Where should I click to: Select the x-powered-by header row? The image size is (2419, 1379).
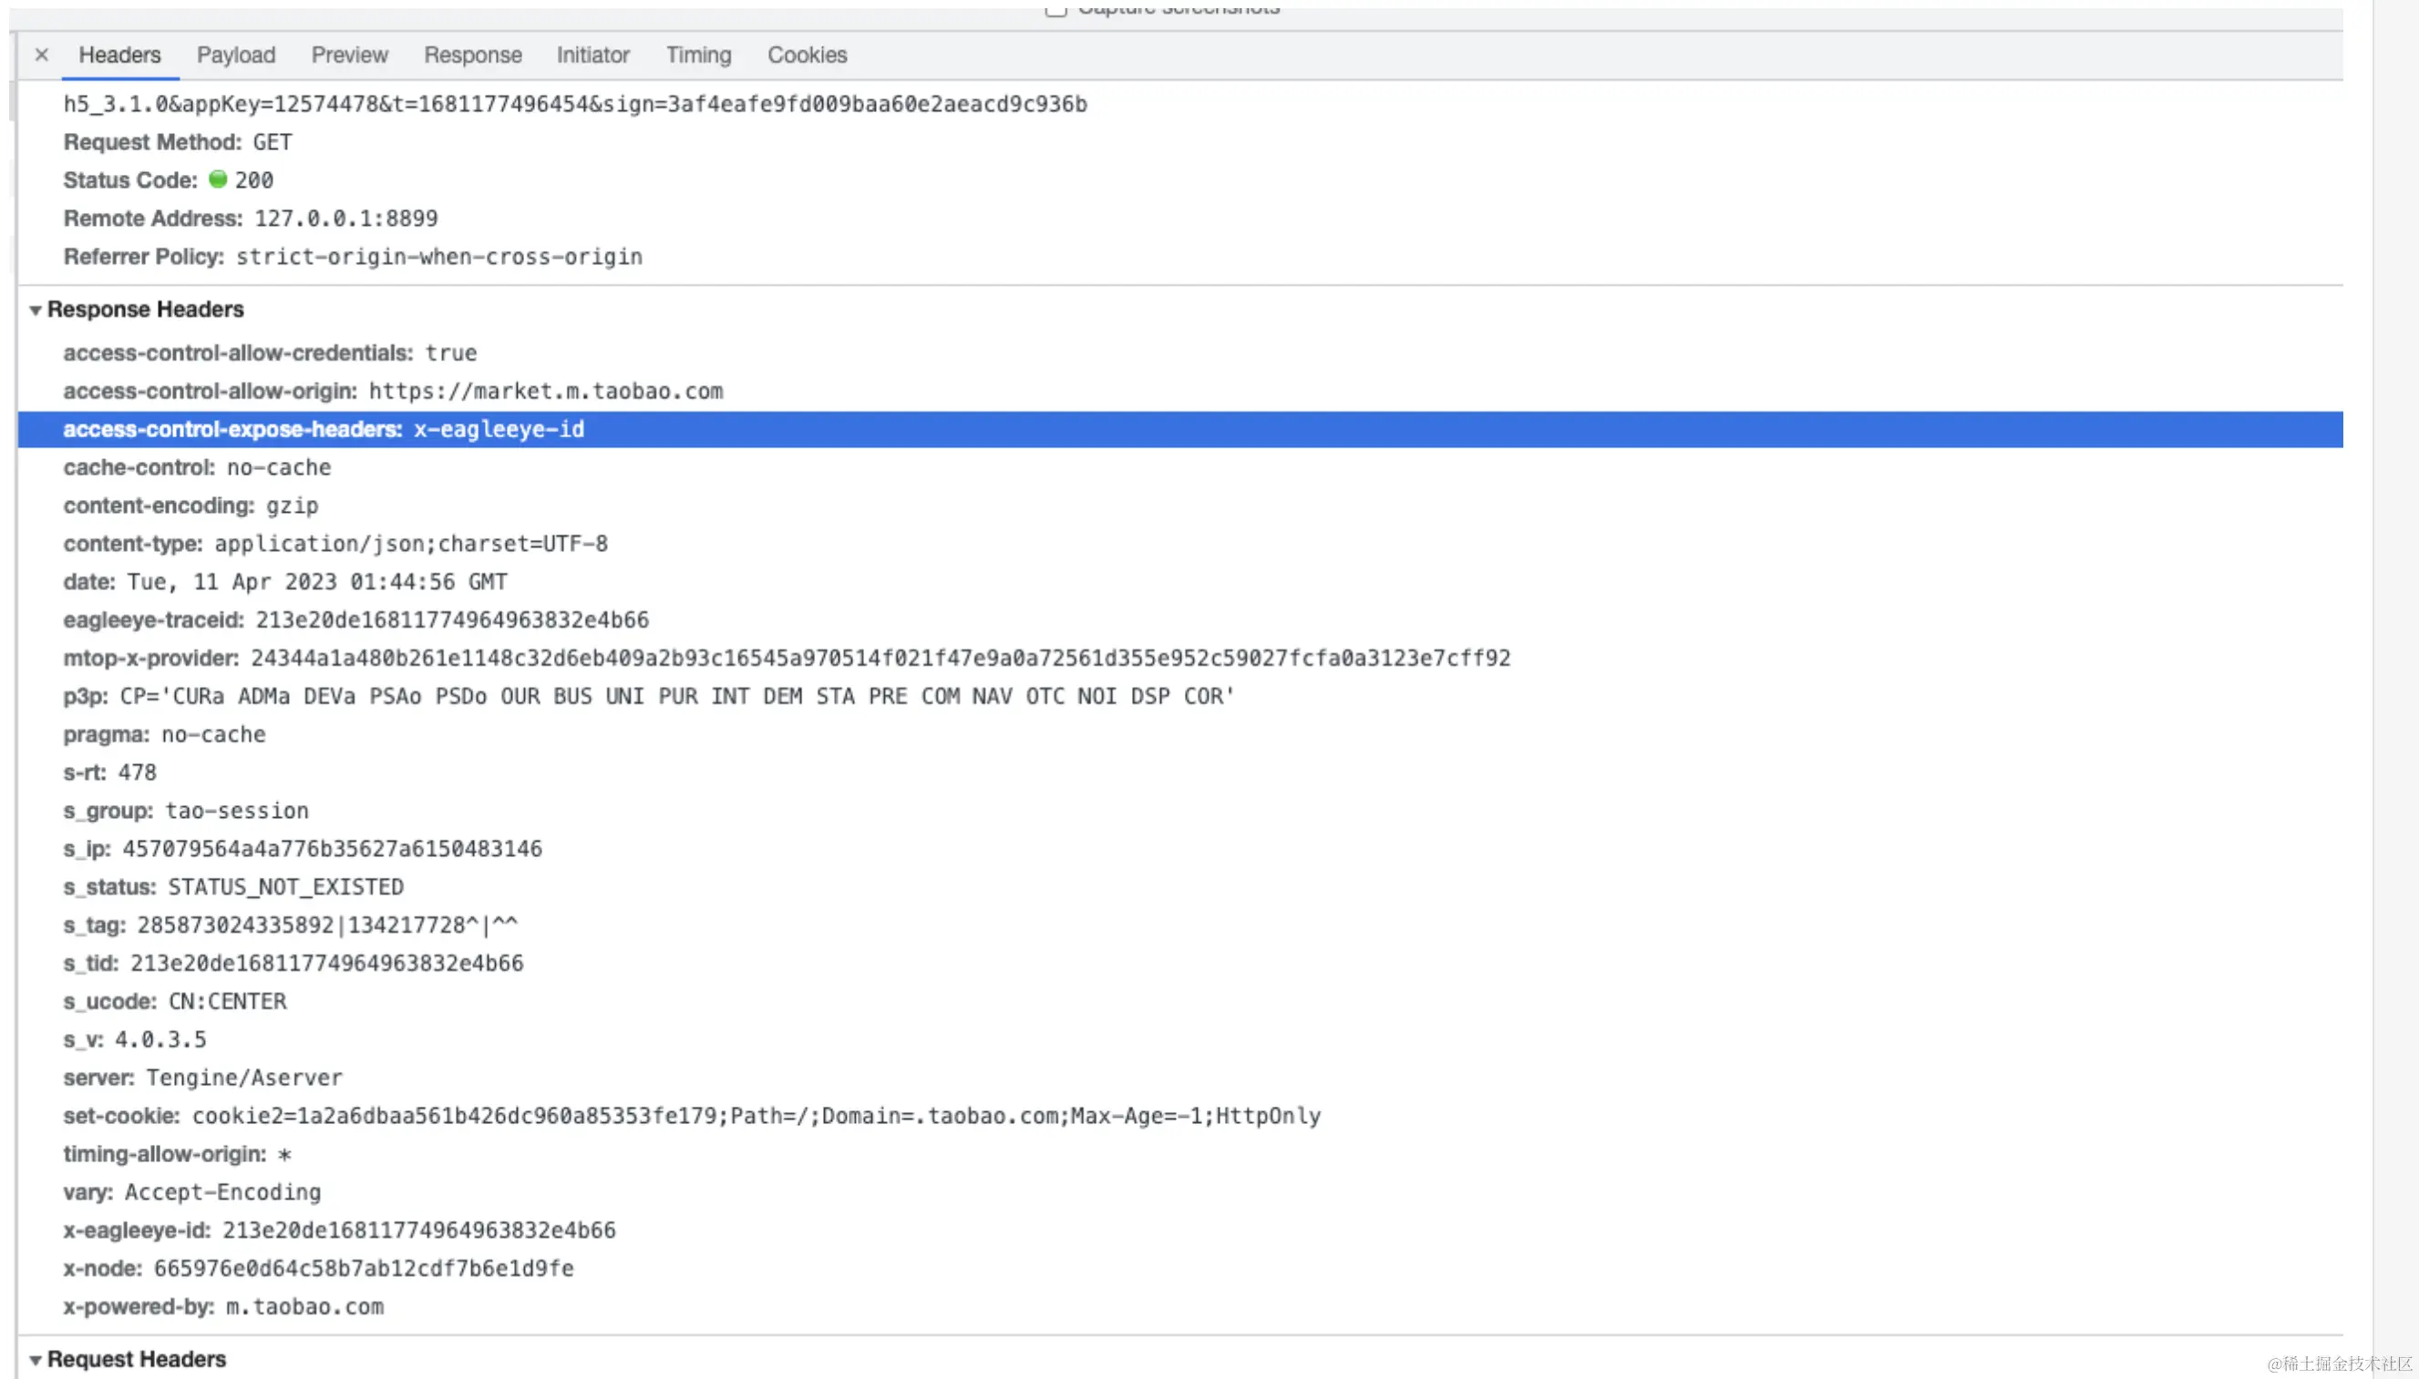(x=223, y=1307)
